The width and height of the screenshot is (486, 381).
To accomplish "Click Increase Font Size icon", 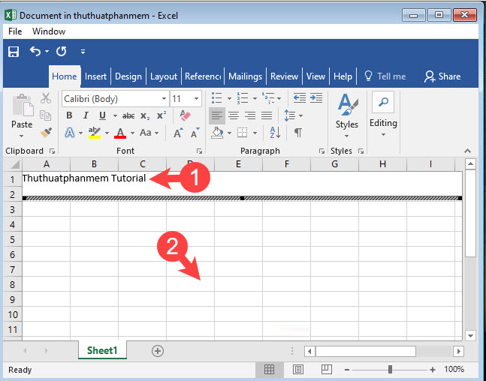I will click(178, 133).
